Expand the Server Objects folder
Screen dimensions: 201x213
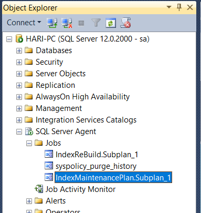tap(19, 74)
